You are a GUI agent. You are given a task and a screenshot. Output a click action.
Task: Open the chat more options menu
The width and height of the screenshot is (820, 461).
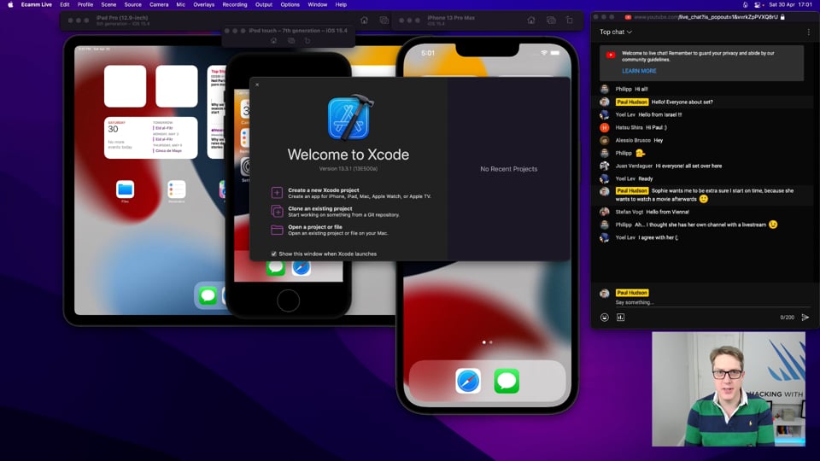pyautogui.click(x=809, y=32)
